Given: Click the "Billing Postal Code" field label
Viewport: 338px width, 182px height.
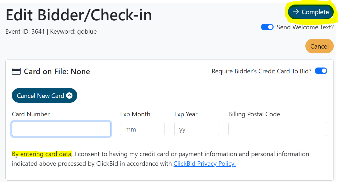Looking at the screenshot, I should (254, 114).
